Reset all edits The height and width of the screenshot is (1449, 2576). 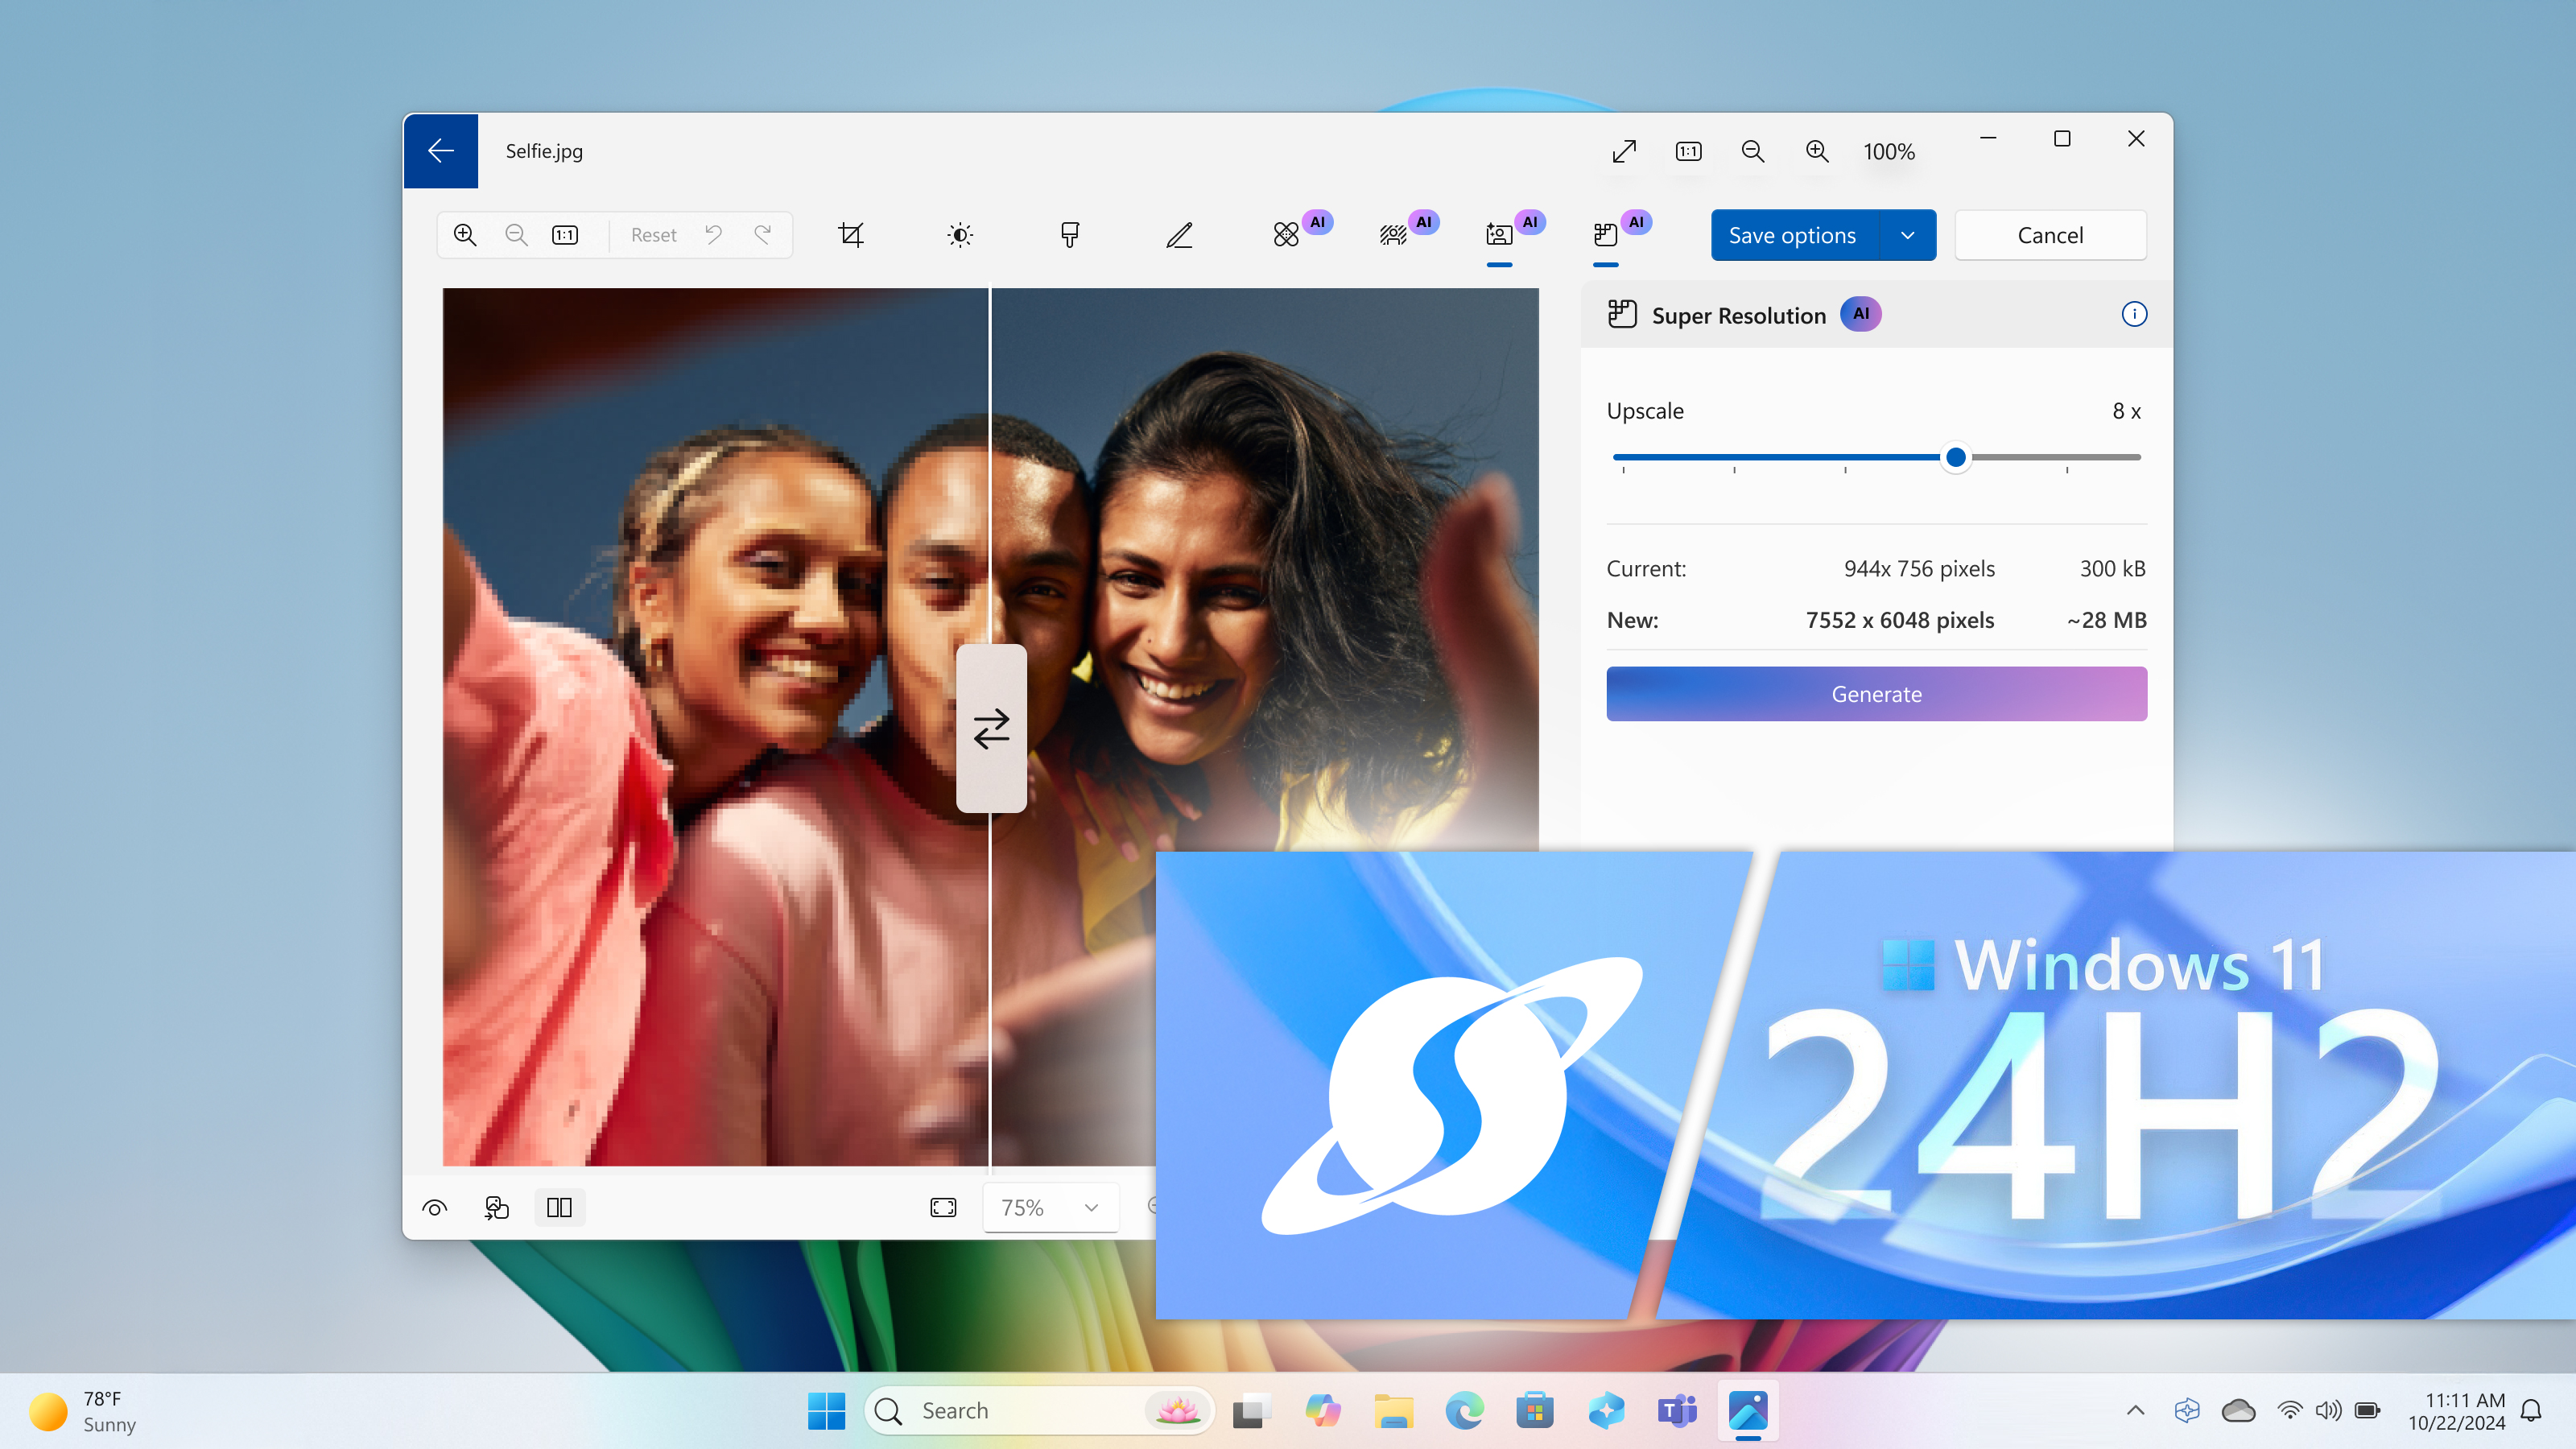coord(654,235)
